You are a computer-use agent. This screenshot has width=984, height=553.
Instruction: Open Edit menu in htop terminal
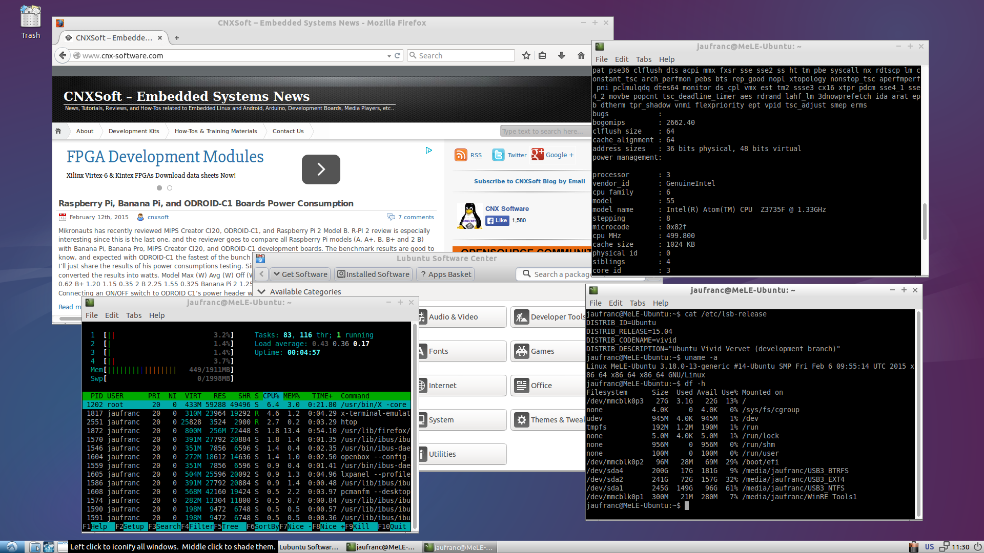(112, 315)
